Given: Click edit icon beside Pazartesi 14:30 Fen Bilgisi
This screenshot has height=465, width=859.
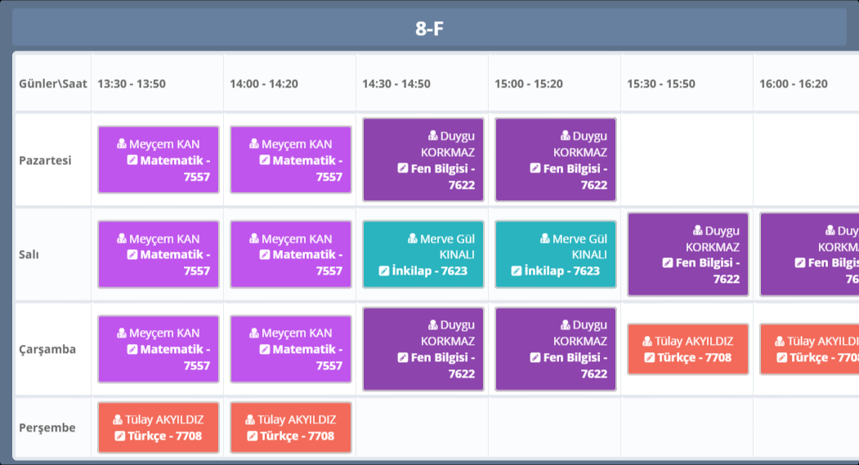Looking at the screenshot, I should 402,168.
